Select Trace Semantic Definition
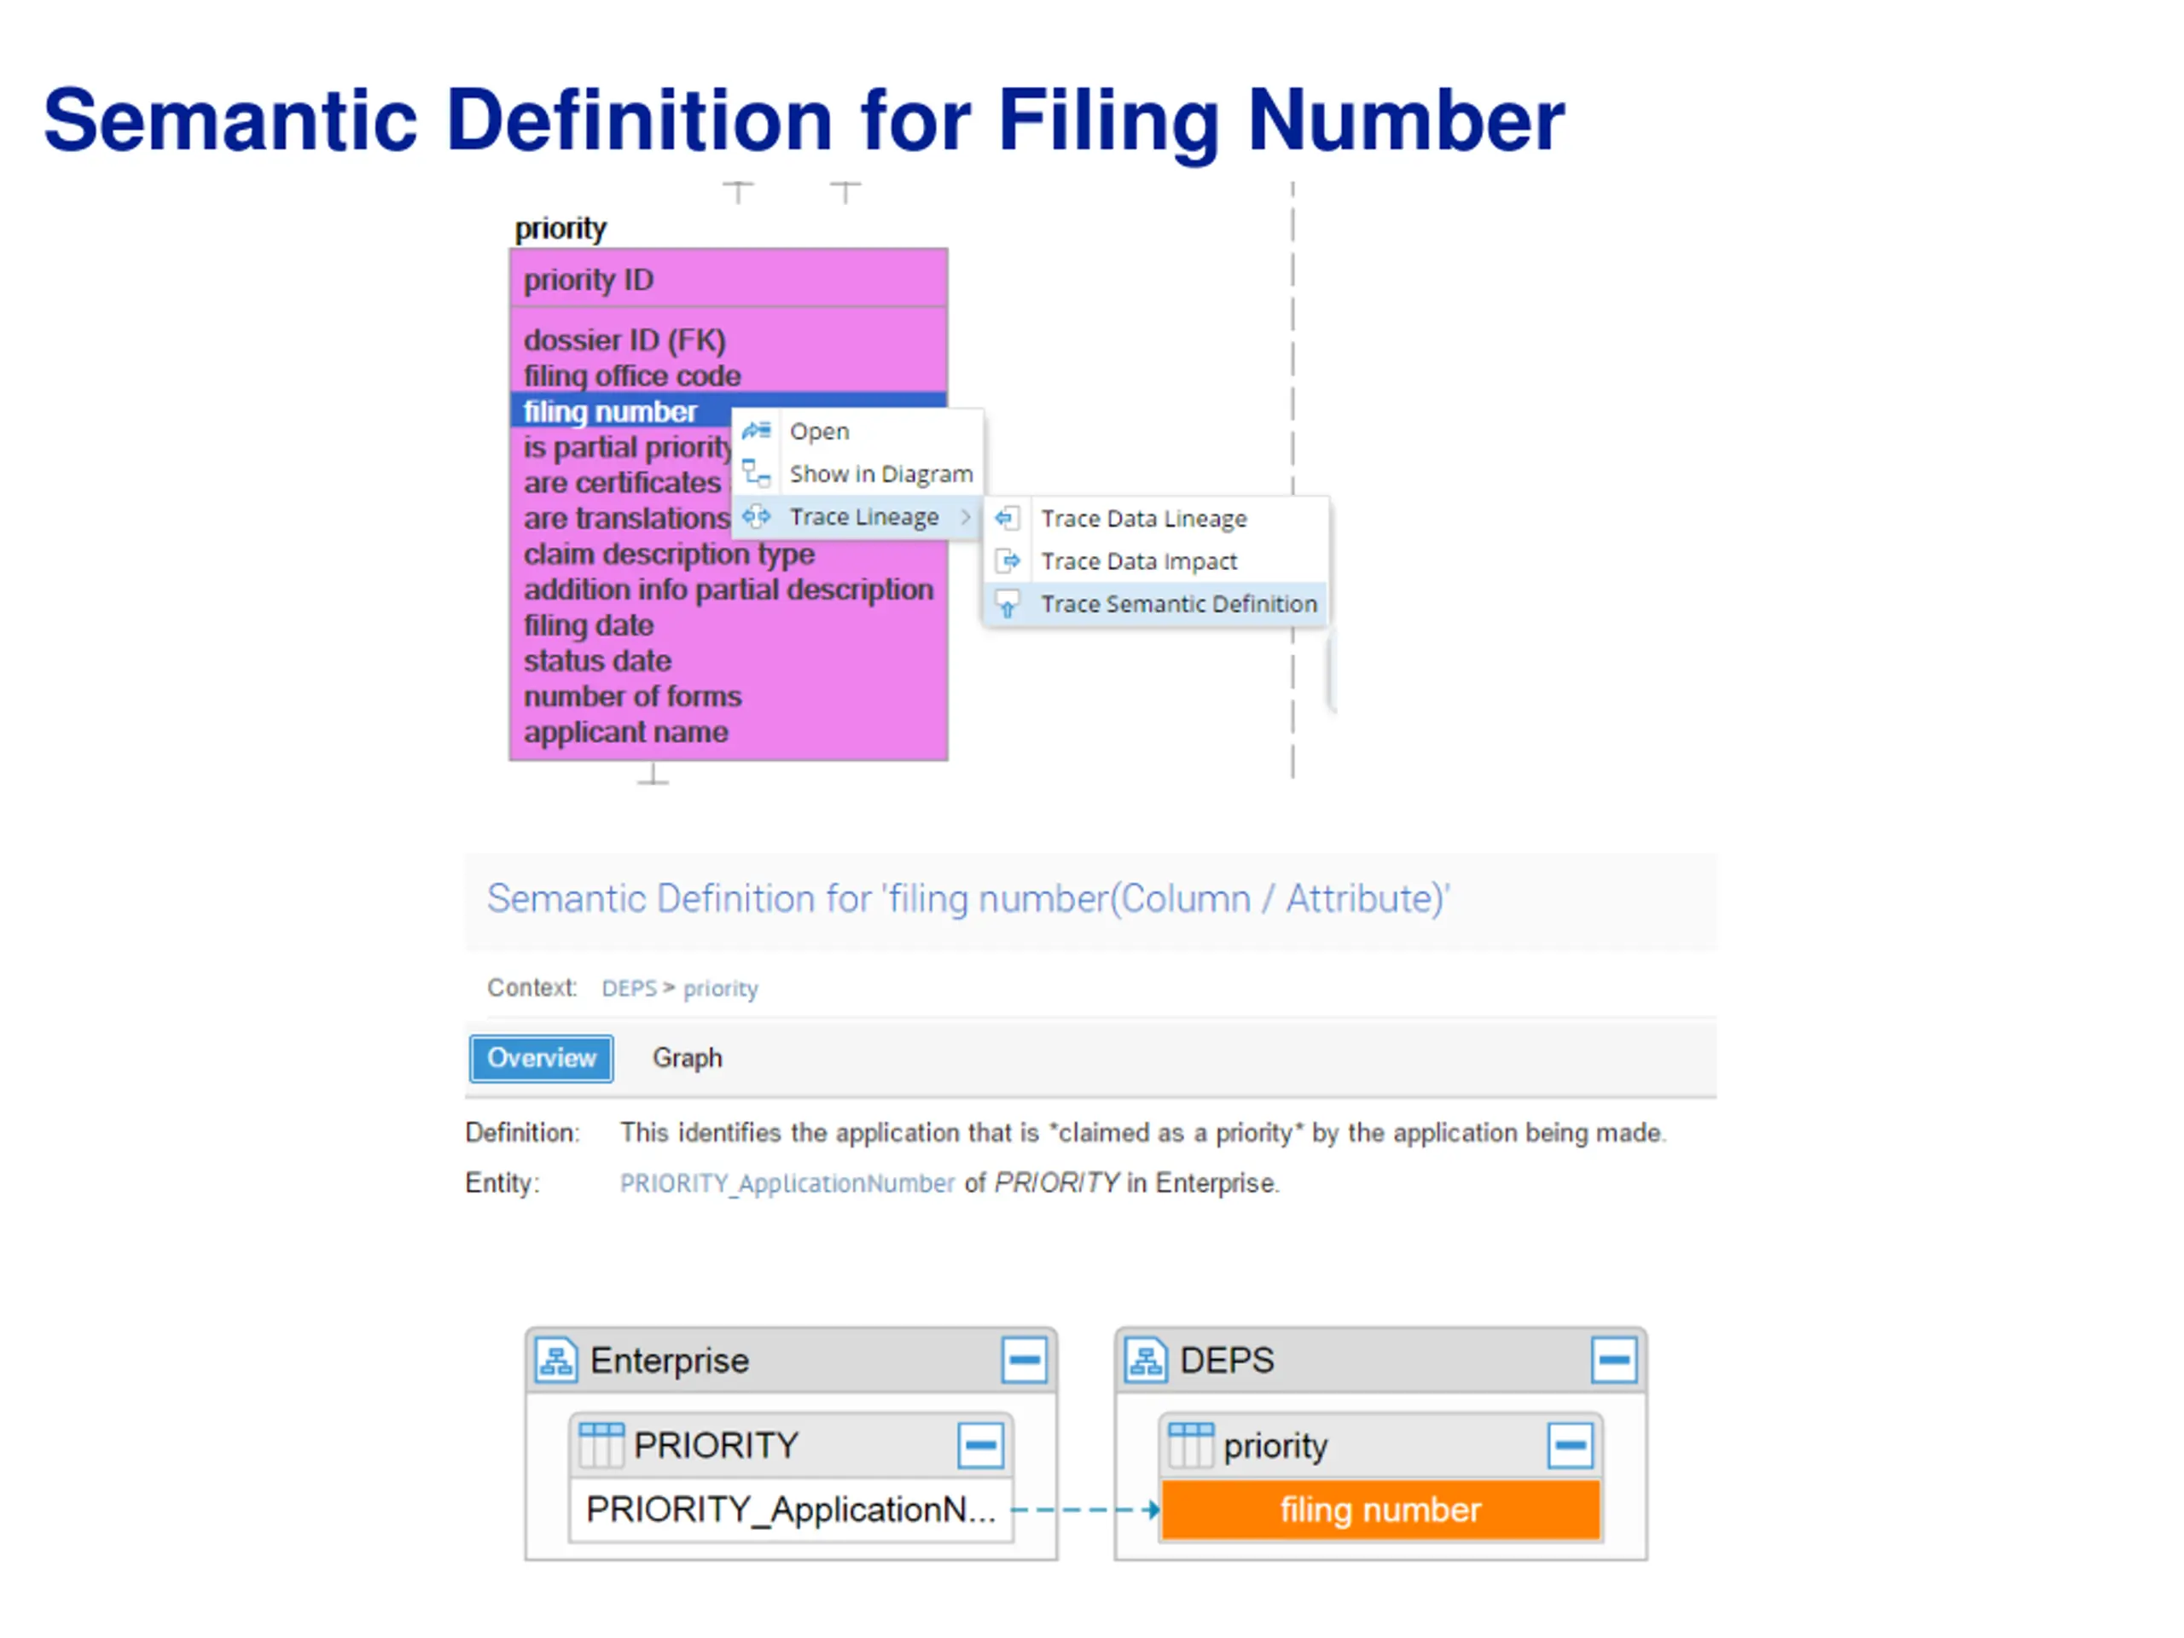2184x1638 pixels. 1156,603
